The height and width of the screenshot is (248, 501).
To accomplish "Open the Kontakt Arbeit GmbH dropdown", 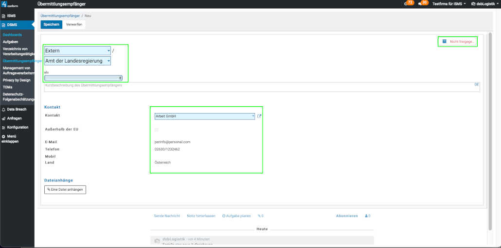I will point(204,116).
